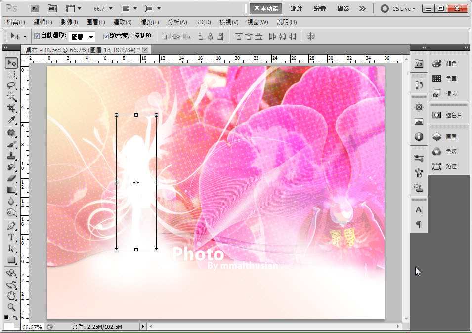
Task: Expand more workspaces with double chevron
Action: (x=362, y=9)
